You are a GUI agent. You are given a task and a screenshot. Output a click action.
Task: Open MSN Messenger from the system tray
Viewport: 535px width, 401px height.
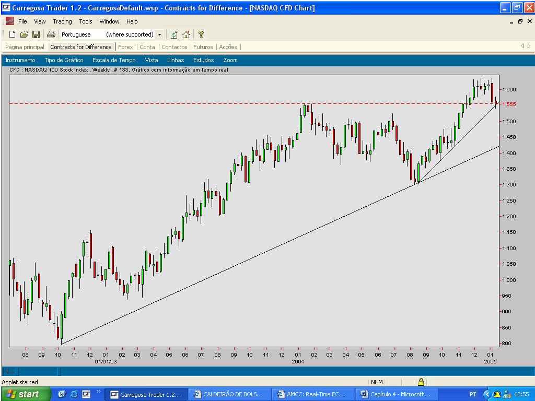coord(506,394)
